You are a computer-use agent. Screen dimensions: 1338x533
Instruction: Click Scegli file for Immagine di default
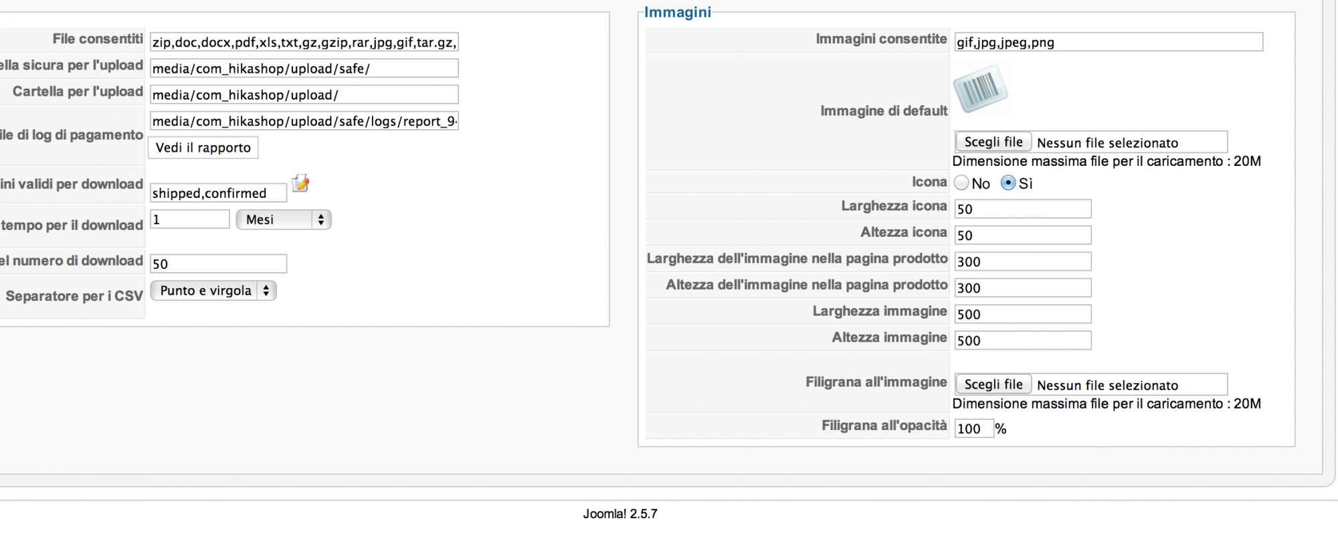tap(993, 142)
